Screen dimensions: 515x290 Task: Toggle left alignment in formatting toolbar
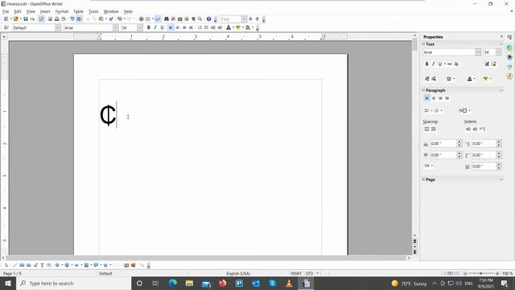coord(171,28)
